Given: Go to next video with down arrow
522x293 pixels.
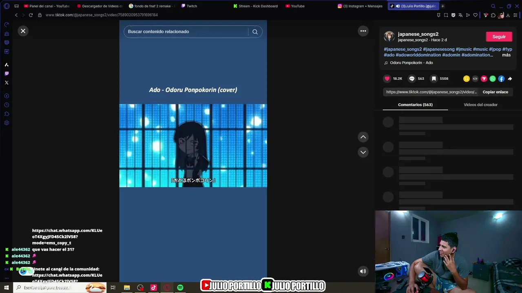Looking at the screenshot, I should point(363,152).
